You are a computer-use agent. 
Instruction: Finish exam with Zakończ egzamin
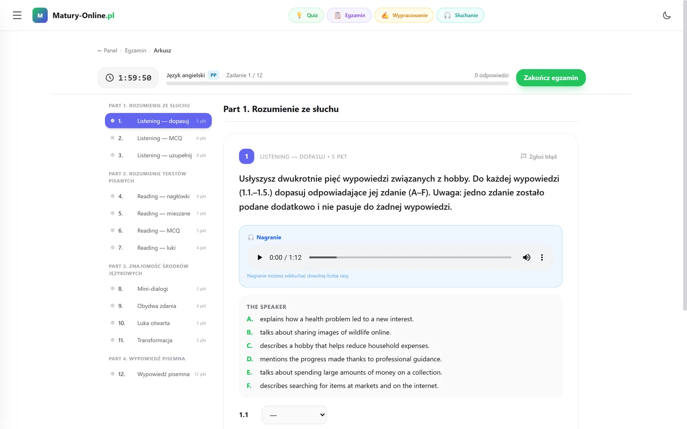tap(551, 78)
